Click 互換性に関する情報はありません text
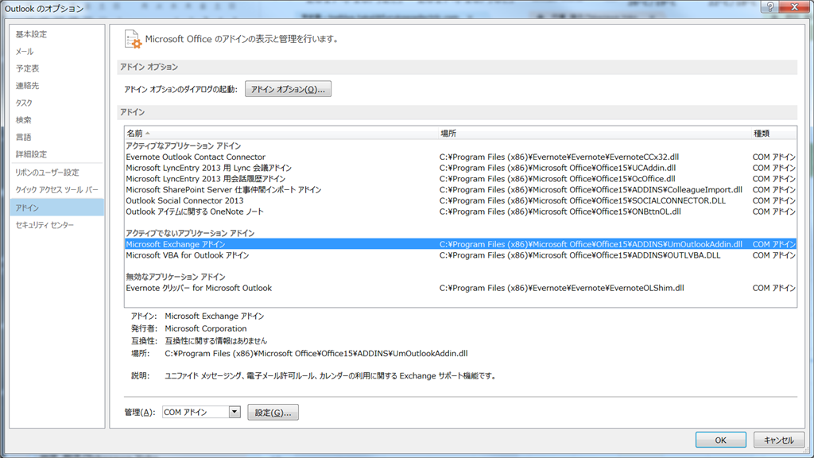814x458 pixels. click(x=216, y=341)
